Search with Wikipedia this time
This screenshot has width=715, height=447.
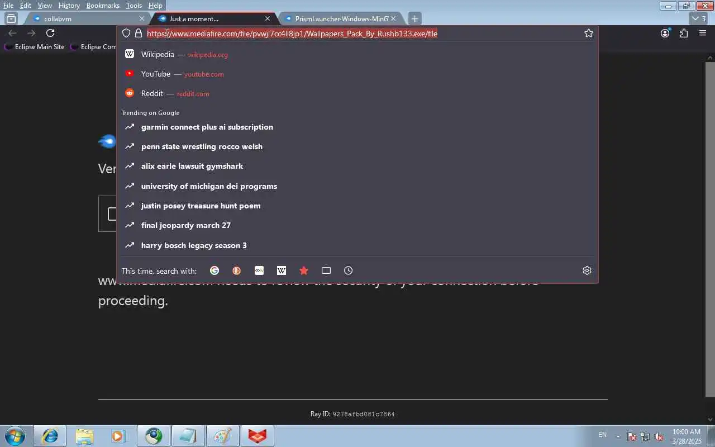tap(282, 270)
